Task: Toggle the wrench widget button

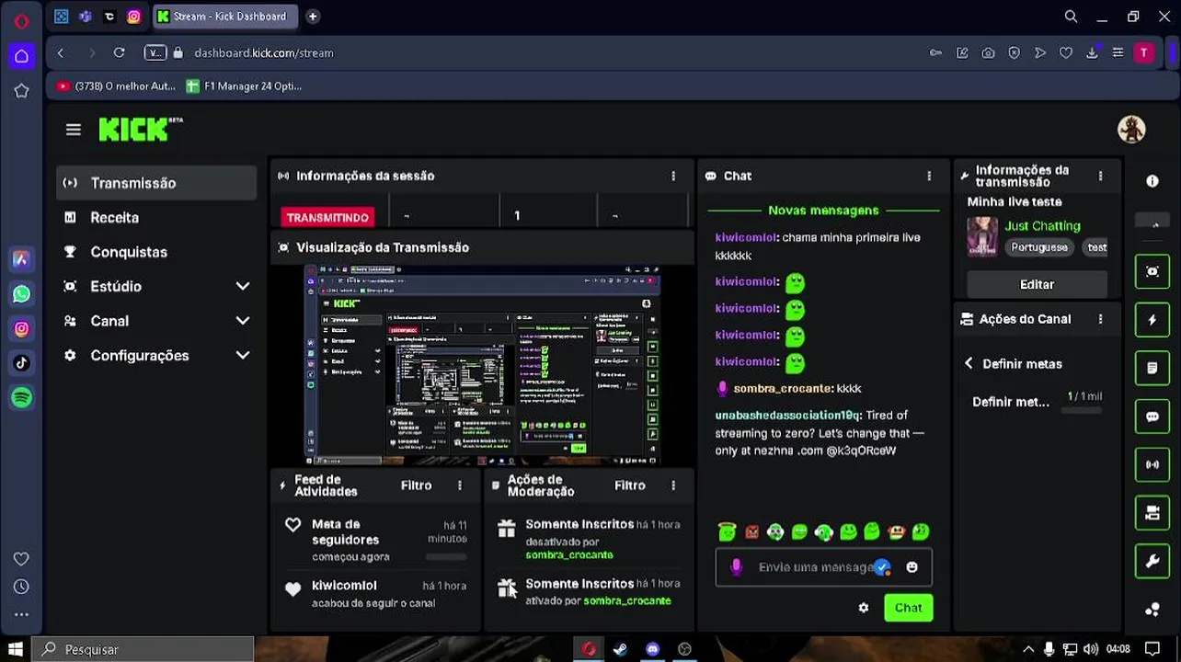Action: [x=1152, y=561]
